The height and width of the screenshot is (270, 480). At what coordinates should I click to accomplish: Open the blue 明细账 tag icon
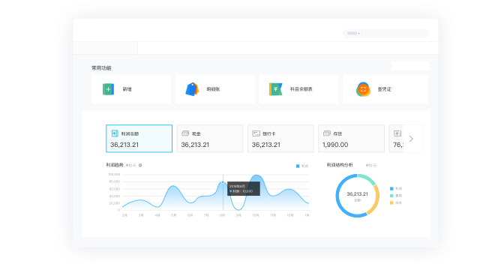[x=192, y=89]
